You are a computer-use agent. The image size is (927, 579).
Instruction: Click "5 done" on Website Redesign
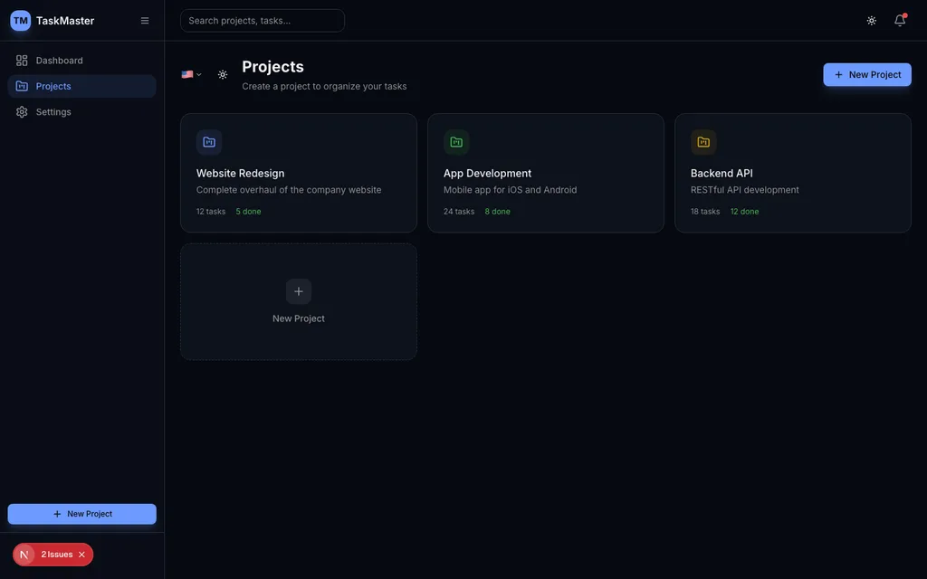[x=248, y=212]
